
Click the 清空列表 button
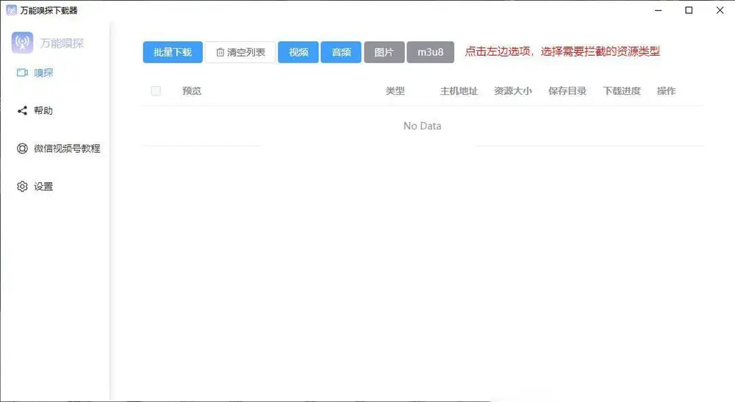240,52
